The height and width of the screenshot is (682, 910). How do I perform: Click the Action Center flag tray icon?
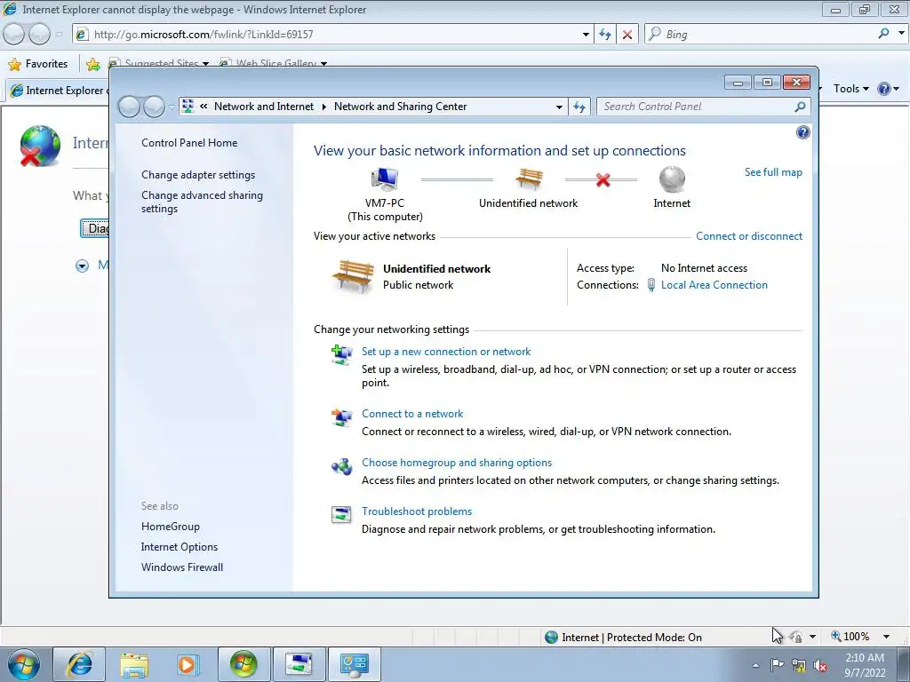click(x=777, y=664)
